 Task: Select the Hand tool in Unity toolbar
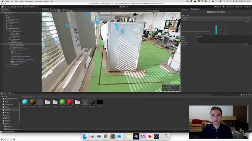(2, 7)
